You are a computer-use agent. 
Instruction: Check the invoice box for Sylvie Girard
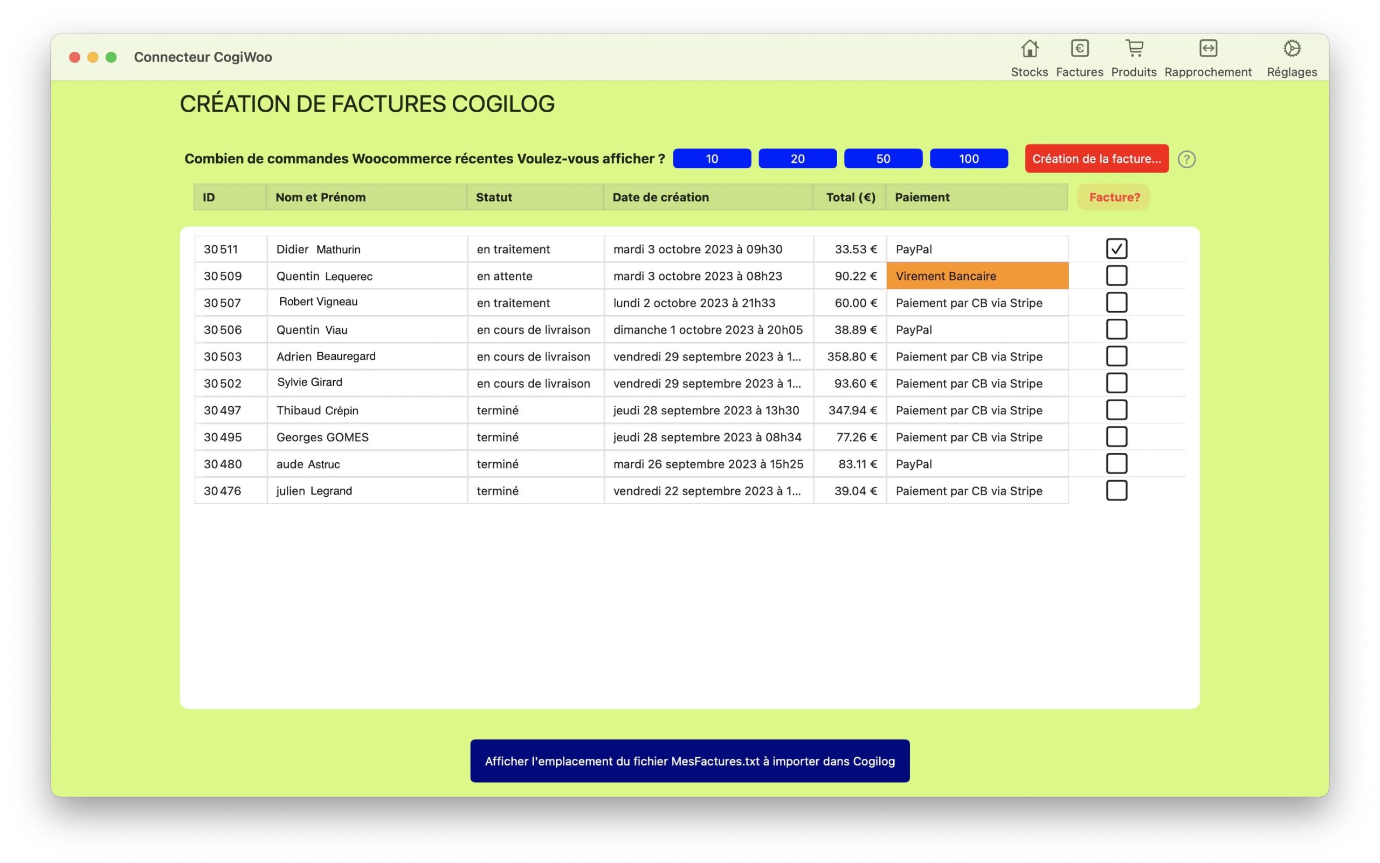click(x=1116, y=383)
